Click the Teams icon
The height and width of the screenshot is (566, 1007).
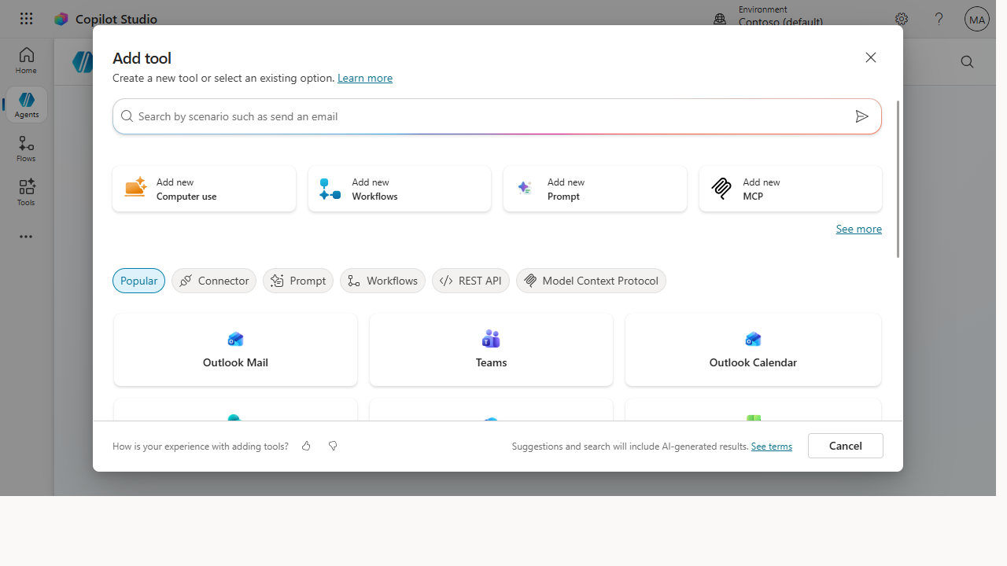pyautogui.click(x=491, y=339)
